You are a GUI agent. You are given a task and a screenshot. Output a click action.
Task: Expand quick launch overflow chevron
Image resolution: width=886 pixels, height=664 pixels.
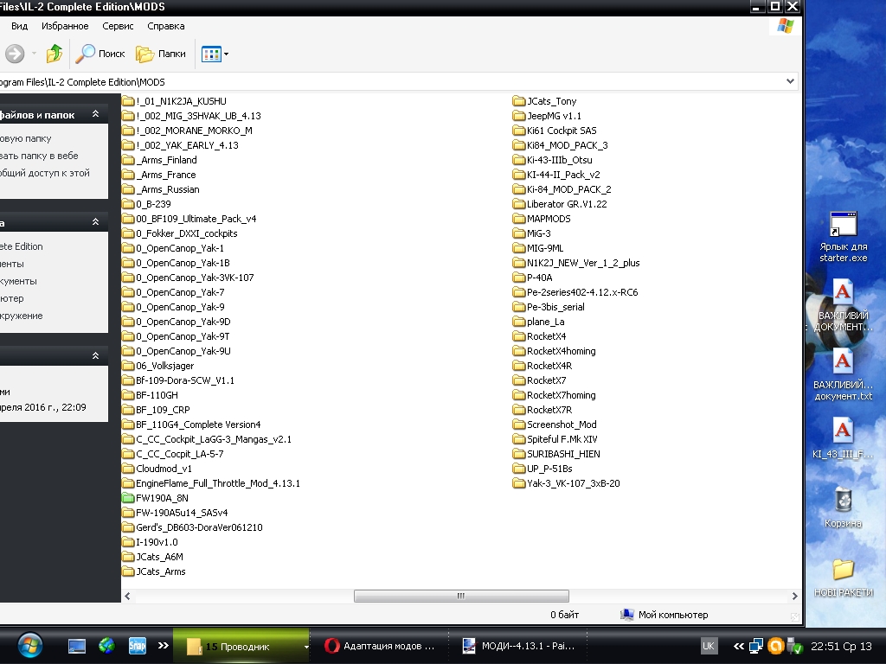click(164, 645)
